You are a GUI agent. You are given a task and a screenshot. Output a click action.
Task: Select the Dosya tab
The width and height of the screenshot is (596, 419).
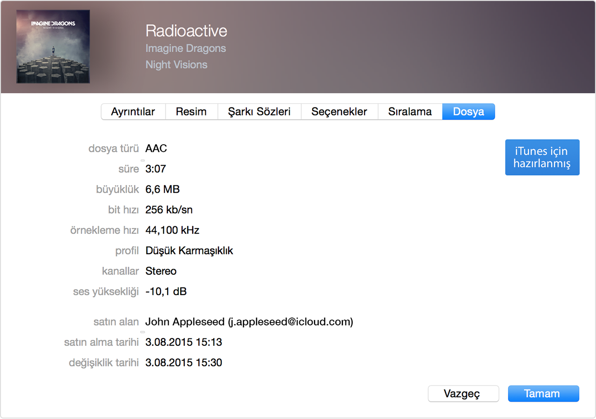[468, 112]
